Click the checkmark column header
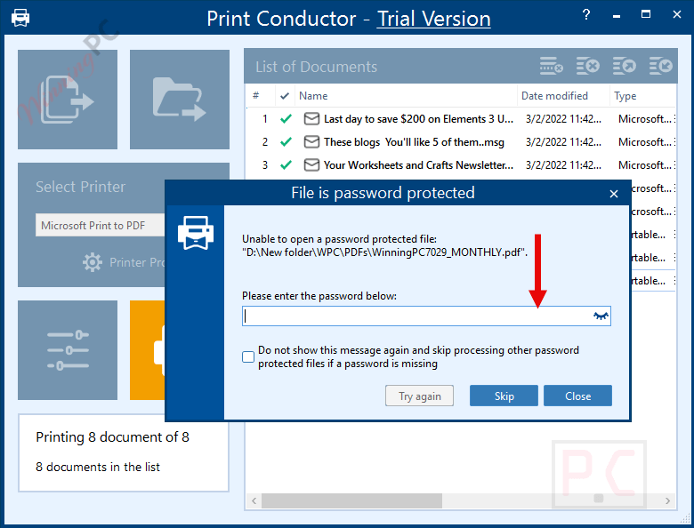This screenshot has width=694, height=528. click(x=285, y=95)
